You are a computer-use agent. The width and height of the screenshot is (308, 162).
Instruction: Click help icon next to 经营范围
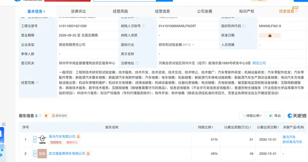tap(37, 83)
